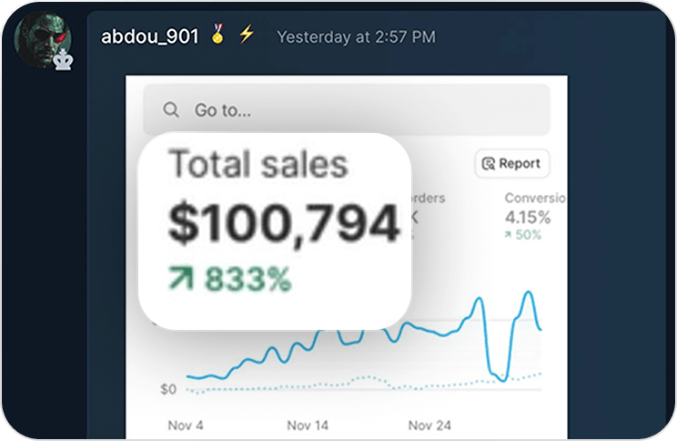The width and height of the screenshot is (677, 441).
Task: Click the $0 axis label on chart
Action: [x=168, y=390]
